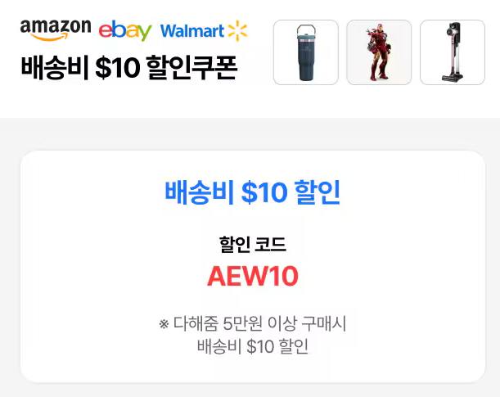Open the Iron Man figure thumbnail
This screenshot has width=500, height=397.
coord(379,52)
